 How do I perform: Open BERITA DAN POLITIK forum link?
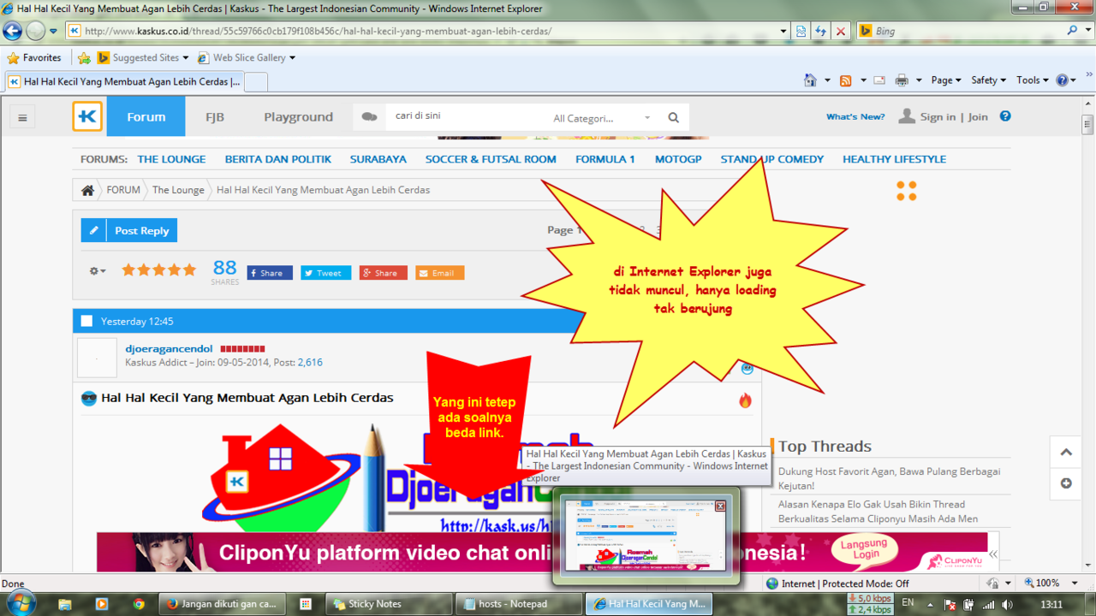pyautogui.click(x=278, y=159)
